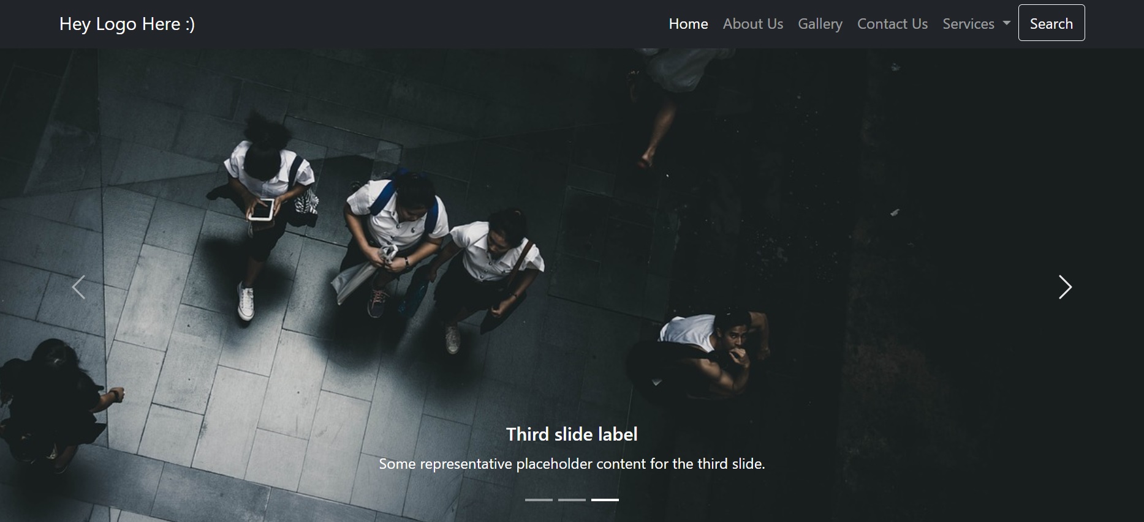Click the third slide placeholder caption text
This screenshot has width=1144, height=522.
click(572, 464)
